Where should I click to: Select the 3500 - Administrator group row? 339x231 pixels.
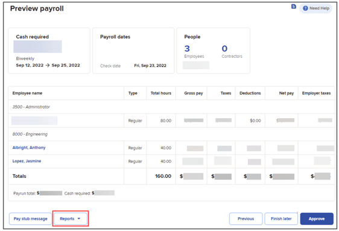pos(171,107)
